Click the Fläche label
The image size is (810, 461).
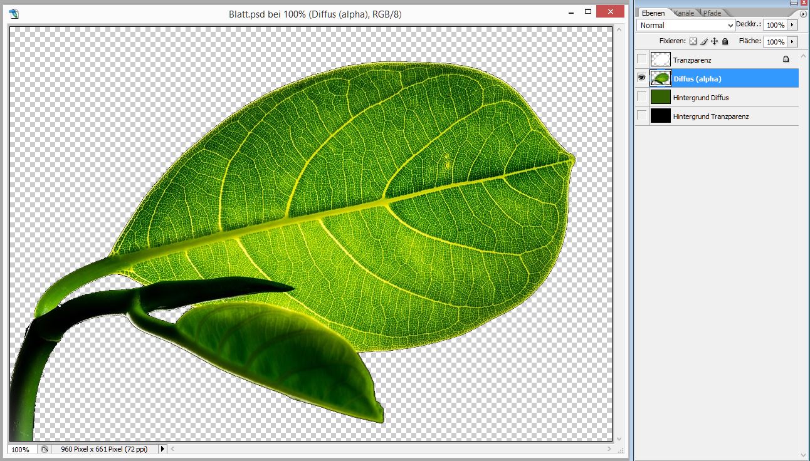[x=750, y=41]
